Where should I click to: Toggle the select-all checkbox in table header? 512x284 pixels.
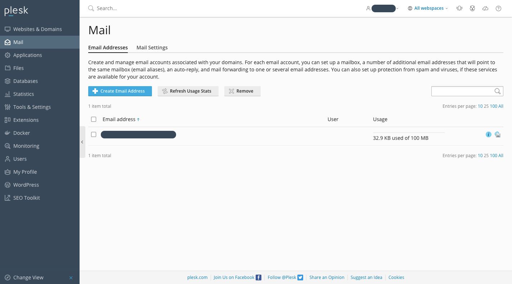[x=94, y=119]
